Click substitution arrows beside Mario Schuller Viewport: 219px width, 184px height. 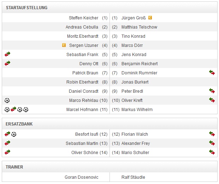tap(212, 152)
